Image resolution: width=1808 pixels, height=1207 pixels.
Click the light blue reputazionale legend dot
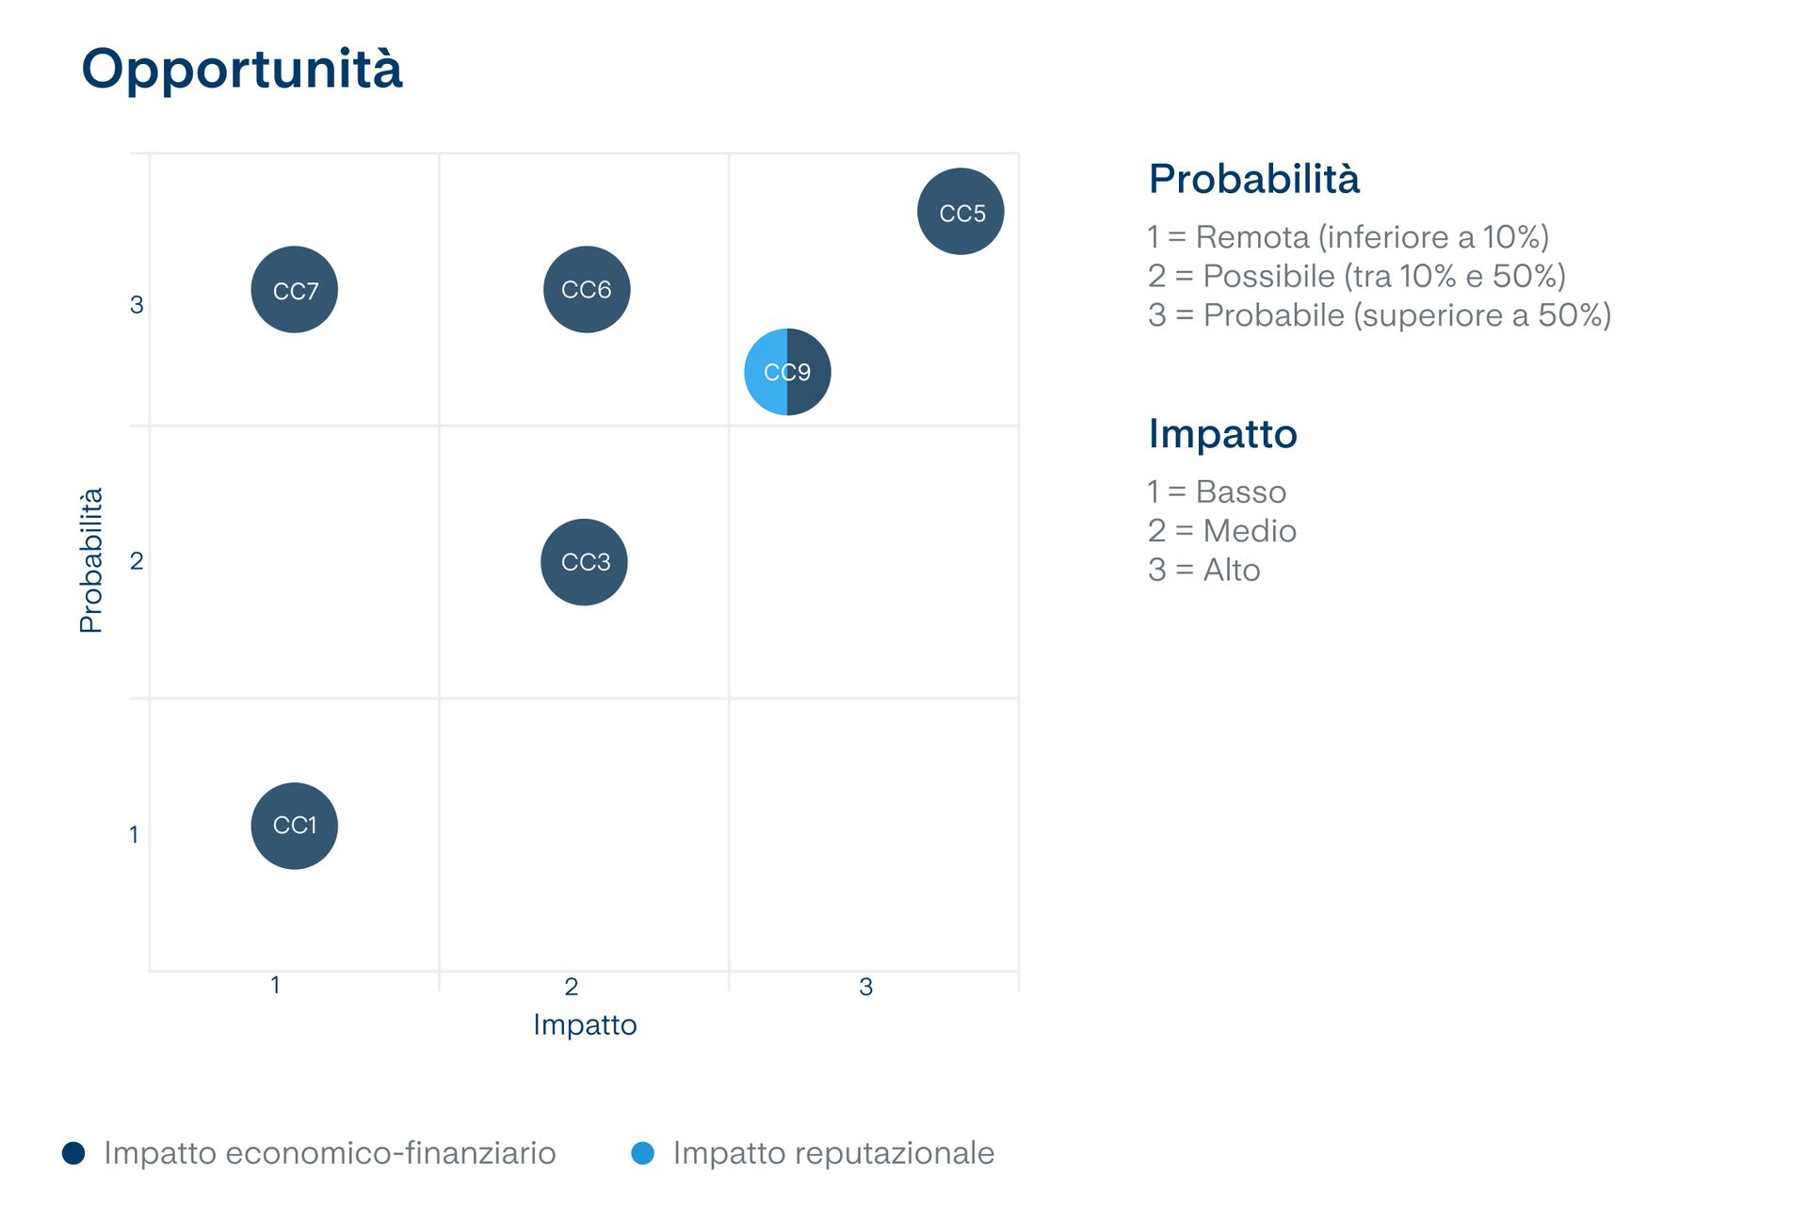coord(642,1152)
